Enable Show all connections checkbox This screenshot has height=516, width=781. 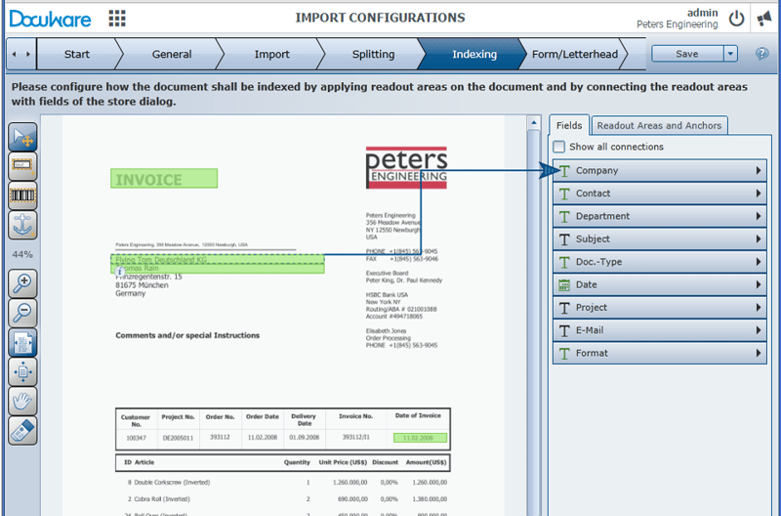[x=559, y=147]
